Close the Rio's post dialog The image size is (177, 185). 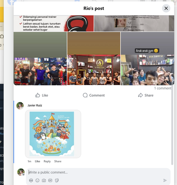point(166,8)
